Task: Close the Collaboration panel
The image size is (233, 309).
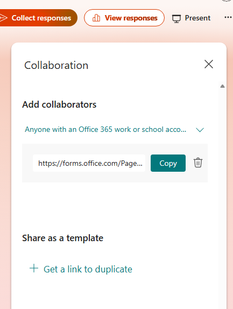Action: 209,64
